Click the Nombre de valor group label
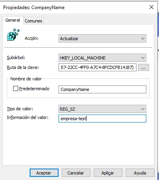This screenshot has height=180, width=159. [26, 79]
